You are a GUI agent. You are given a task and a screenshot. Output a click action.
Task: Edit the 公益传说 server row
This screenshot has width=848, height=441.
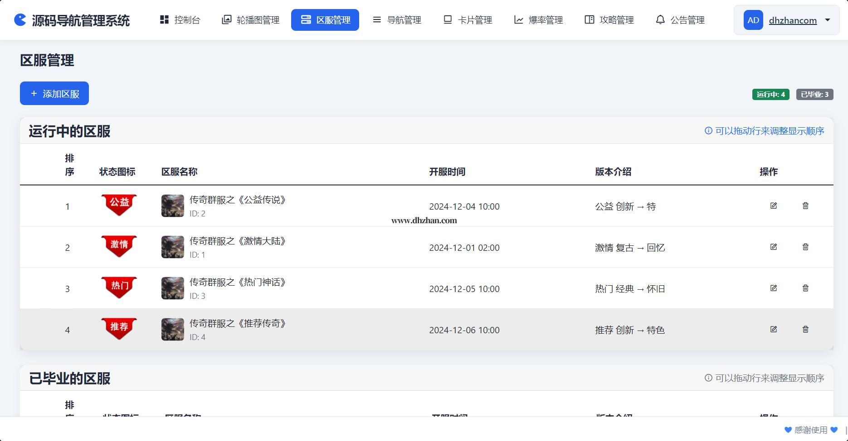point(774,206)
